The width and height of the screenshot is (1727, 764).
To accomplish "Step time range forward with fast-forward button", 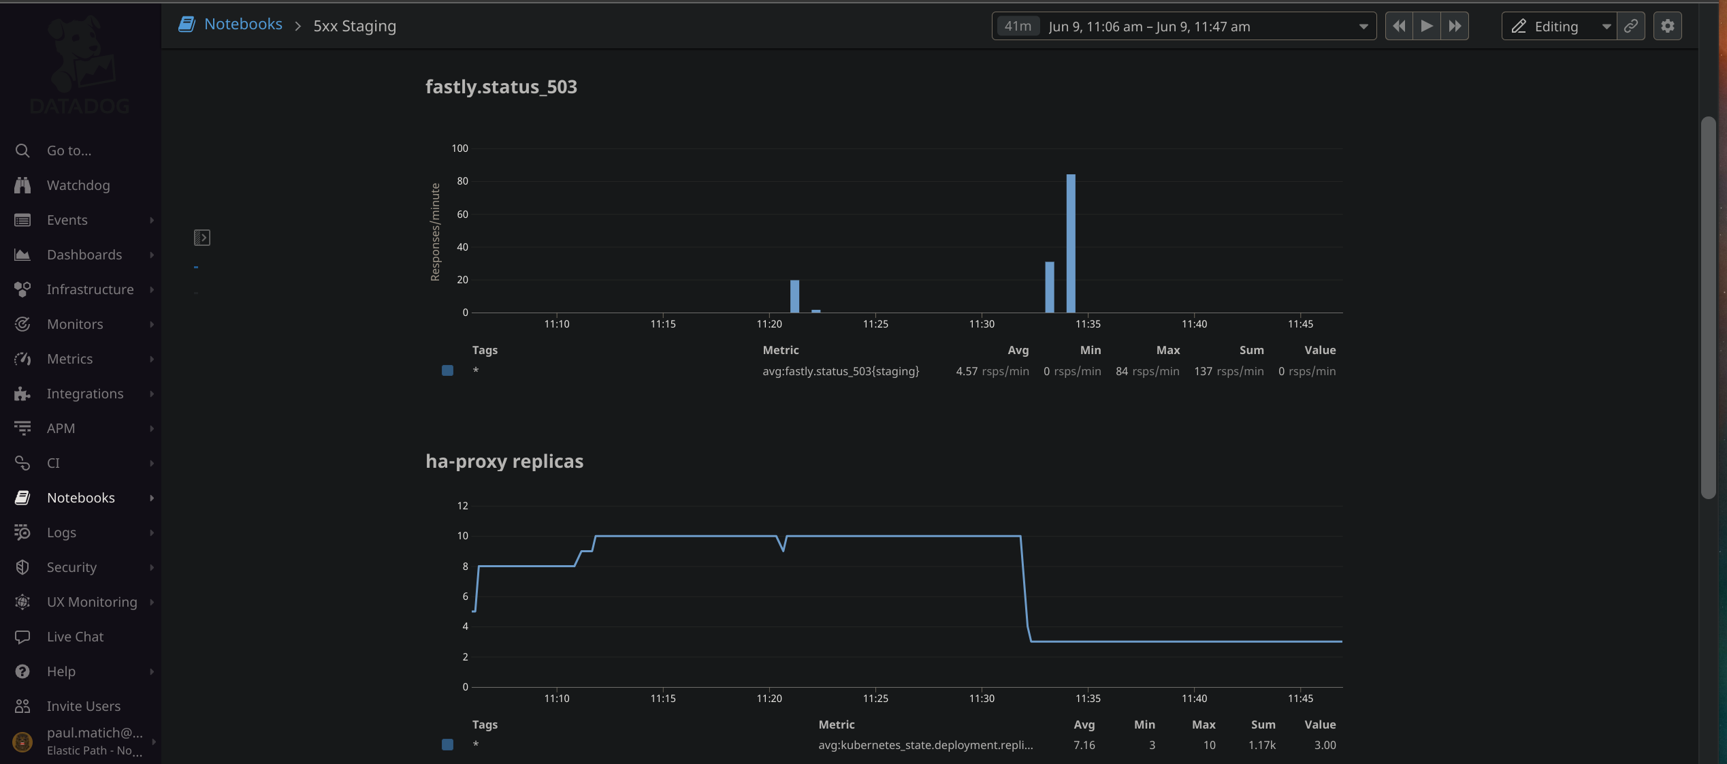I will coord(1455,26).
